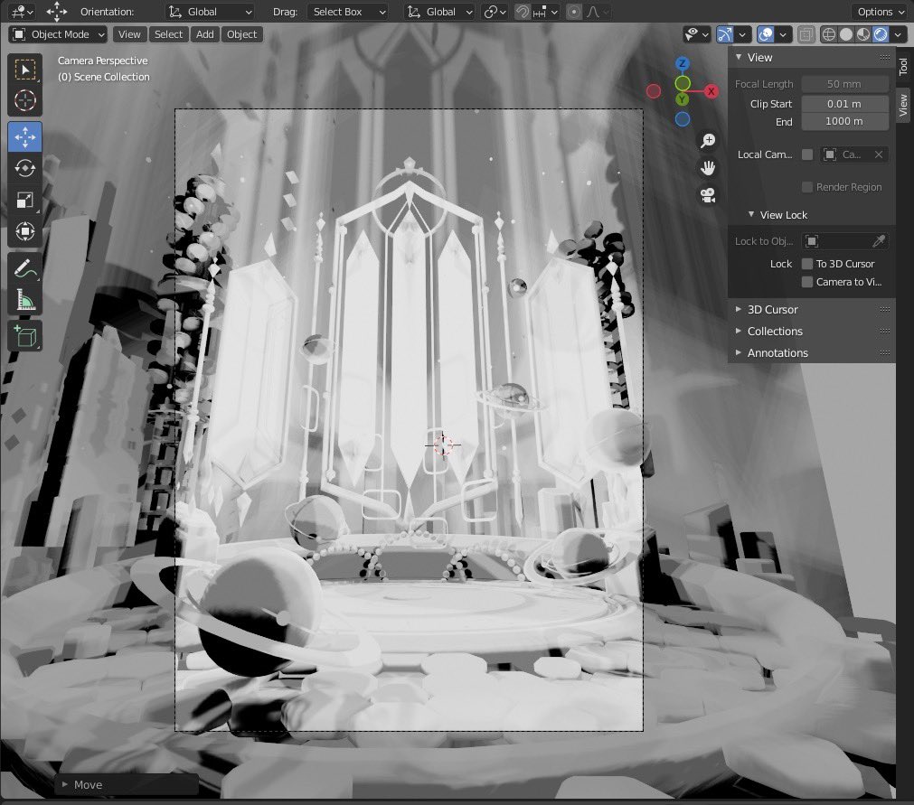
Task: Click the negative X axis gizmo circle
Action: (654, 91)
